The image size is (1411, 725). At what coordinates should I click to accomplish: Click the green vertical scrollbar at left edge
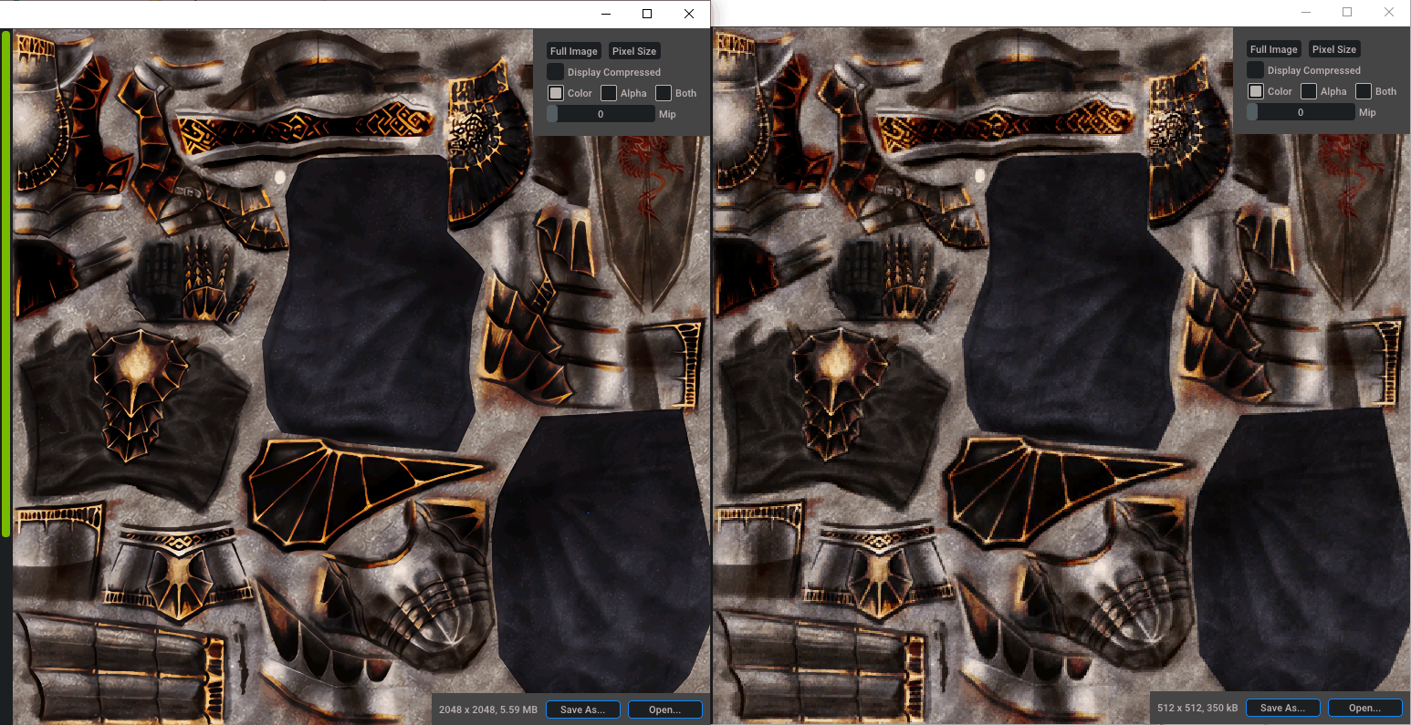[x=5, y=284]
